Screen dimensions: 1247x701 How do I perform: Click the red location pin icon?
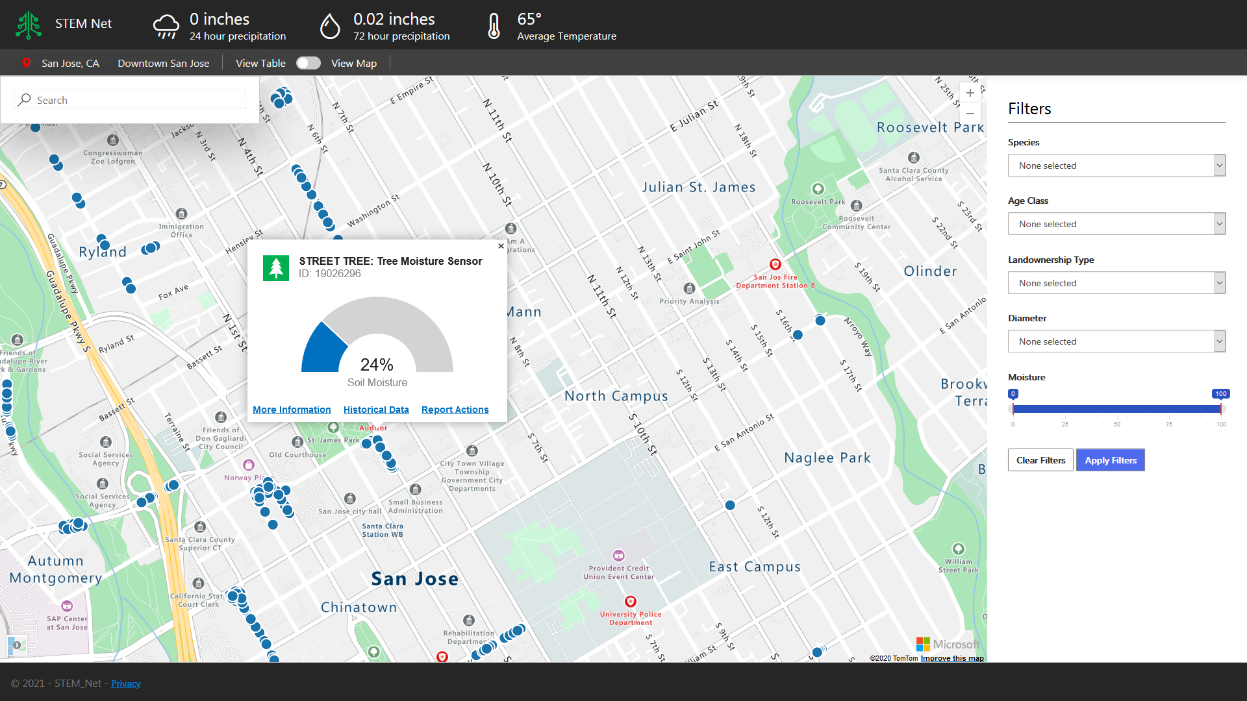click(x=26, y=63)
